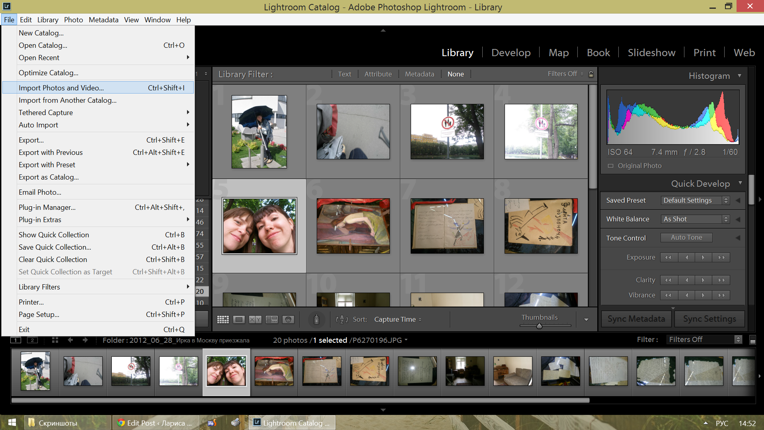Open Filters Off dropdown in Library Filter
The width and height of the screenshot is (764, 430).
coord(565,74)
